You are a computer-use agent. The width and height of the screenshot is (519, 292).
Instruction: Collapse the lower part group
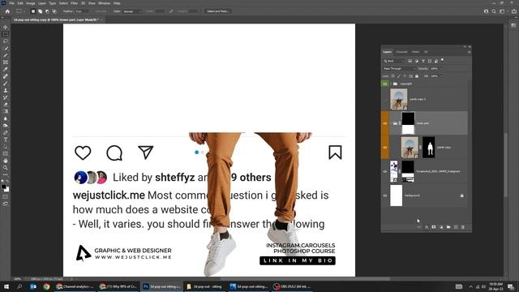391,123
